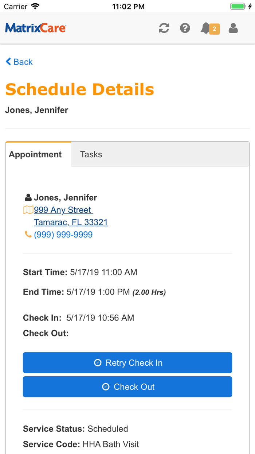Tap the person icon beside Jones, Jennifer
Screen dimensions: 255x454
[x=28, y=198]
